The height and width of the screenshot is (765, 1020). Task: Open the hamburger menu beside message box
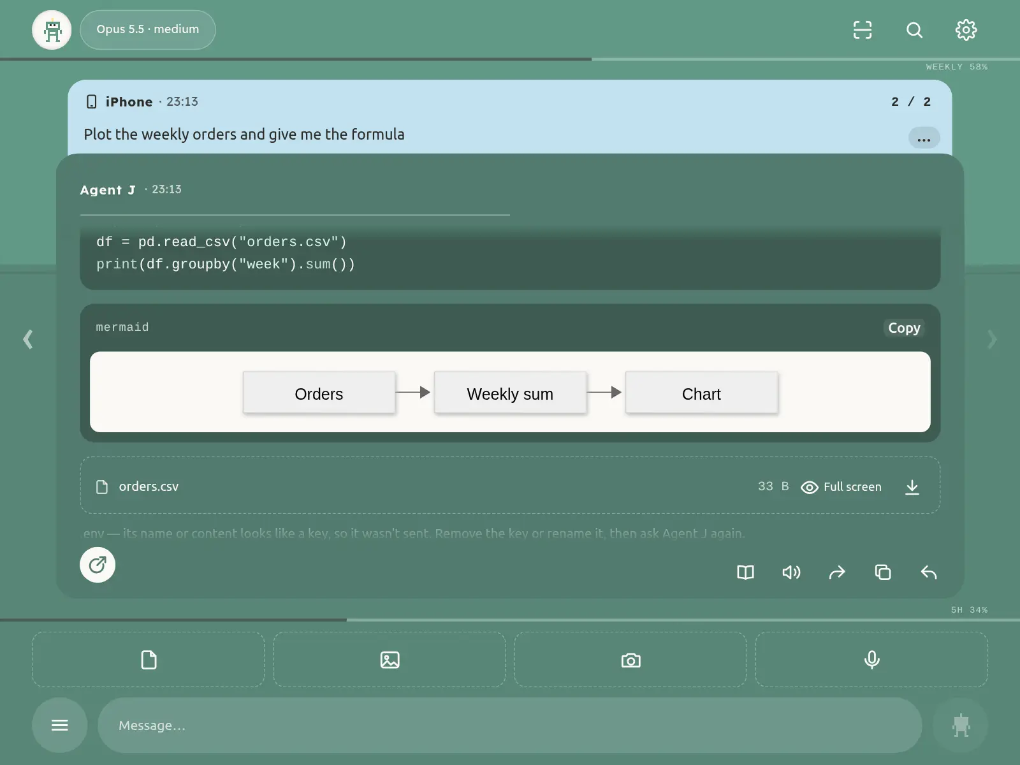tap(60, 725)
